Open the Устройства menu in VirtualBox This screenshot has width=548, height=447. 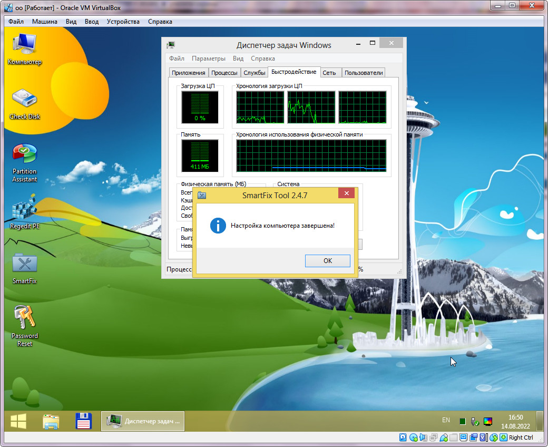click(x=123, y=22)
